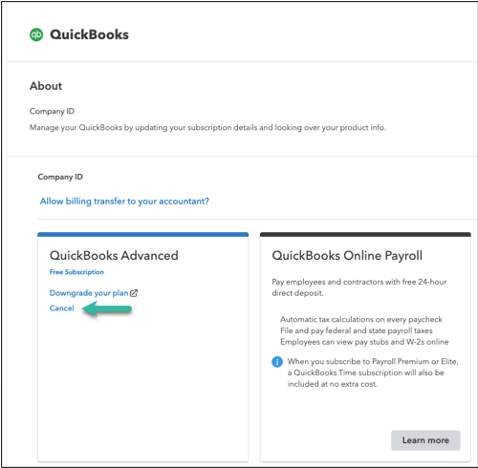Click the Manage your QuickBooks description text

click(207, 128)
